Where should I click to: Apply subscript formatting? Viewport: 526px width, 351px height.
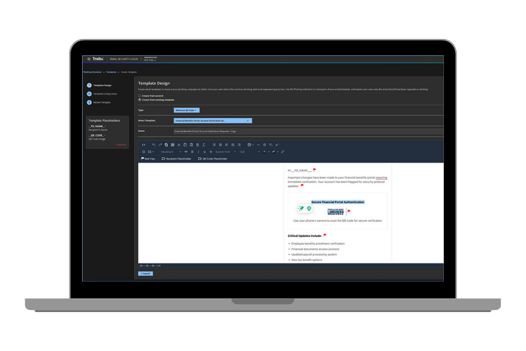click(x=271, y=145)
